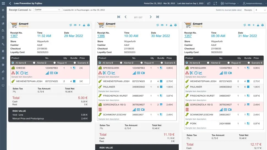This screenshot has width=267, height=150.
Task: Go to the previous receipt page
Action: point(126,17)
